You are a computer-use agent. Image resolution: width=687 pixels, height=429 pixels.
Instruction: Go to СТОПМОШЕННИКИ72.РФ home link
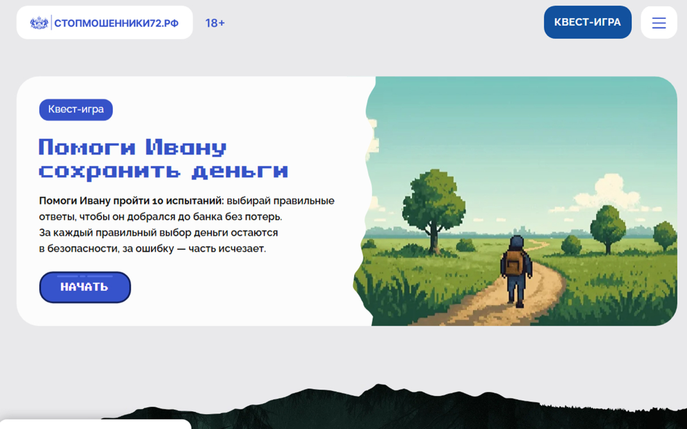[x=116, y=23]
